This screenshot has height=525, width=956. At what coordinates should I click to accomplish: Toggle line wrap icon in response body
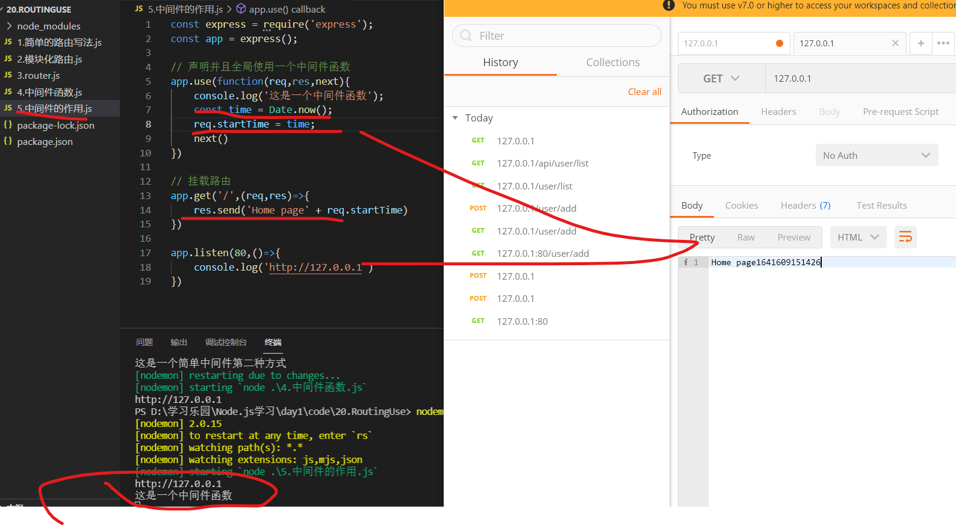tap(905, 238)
